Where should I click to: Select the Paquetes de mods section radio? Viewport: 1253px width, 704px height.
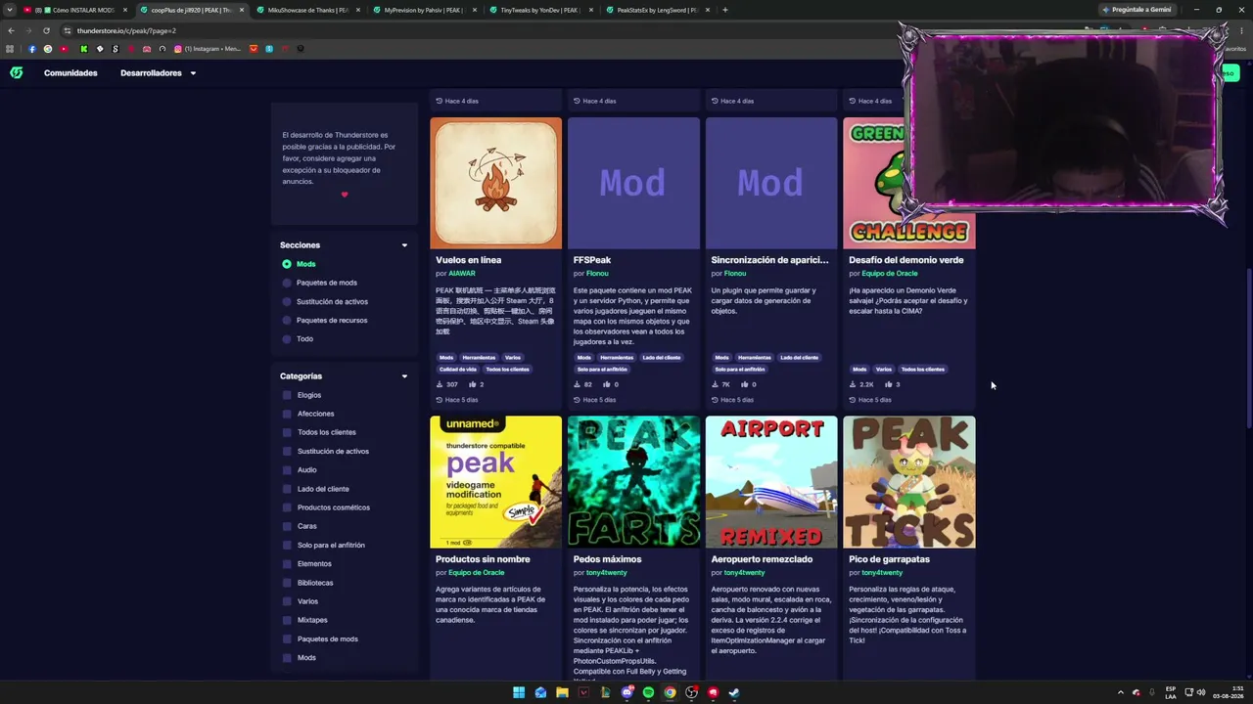click(x=287, y=283)
